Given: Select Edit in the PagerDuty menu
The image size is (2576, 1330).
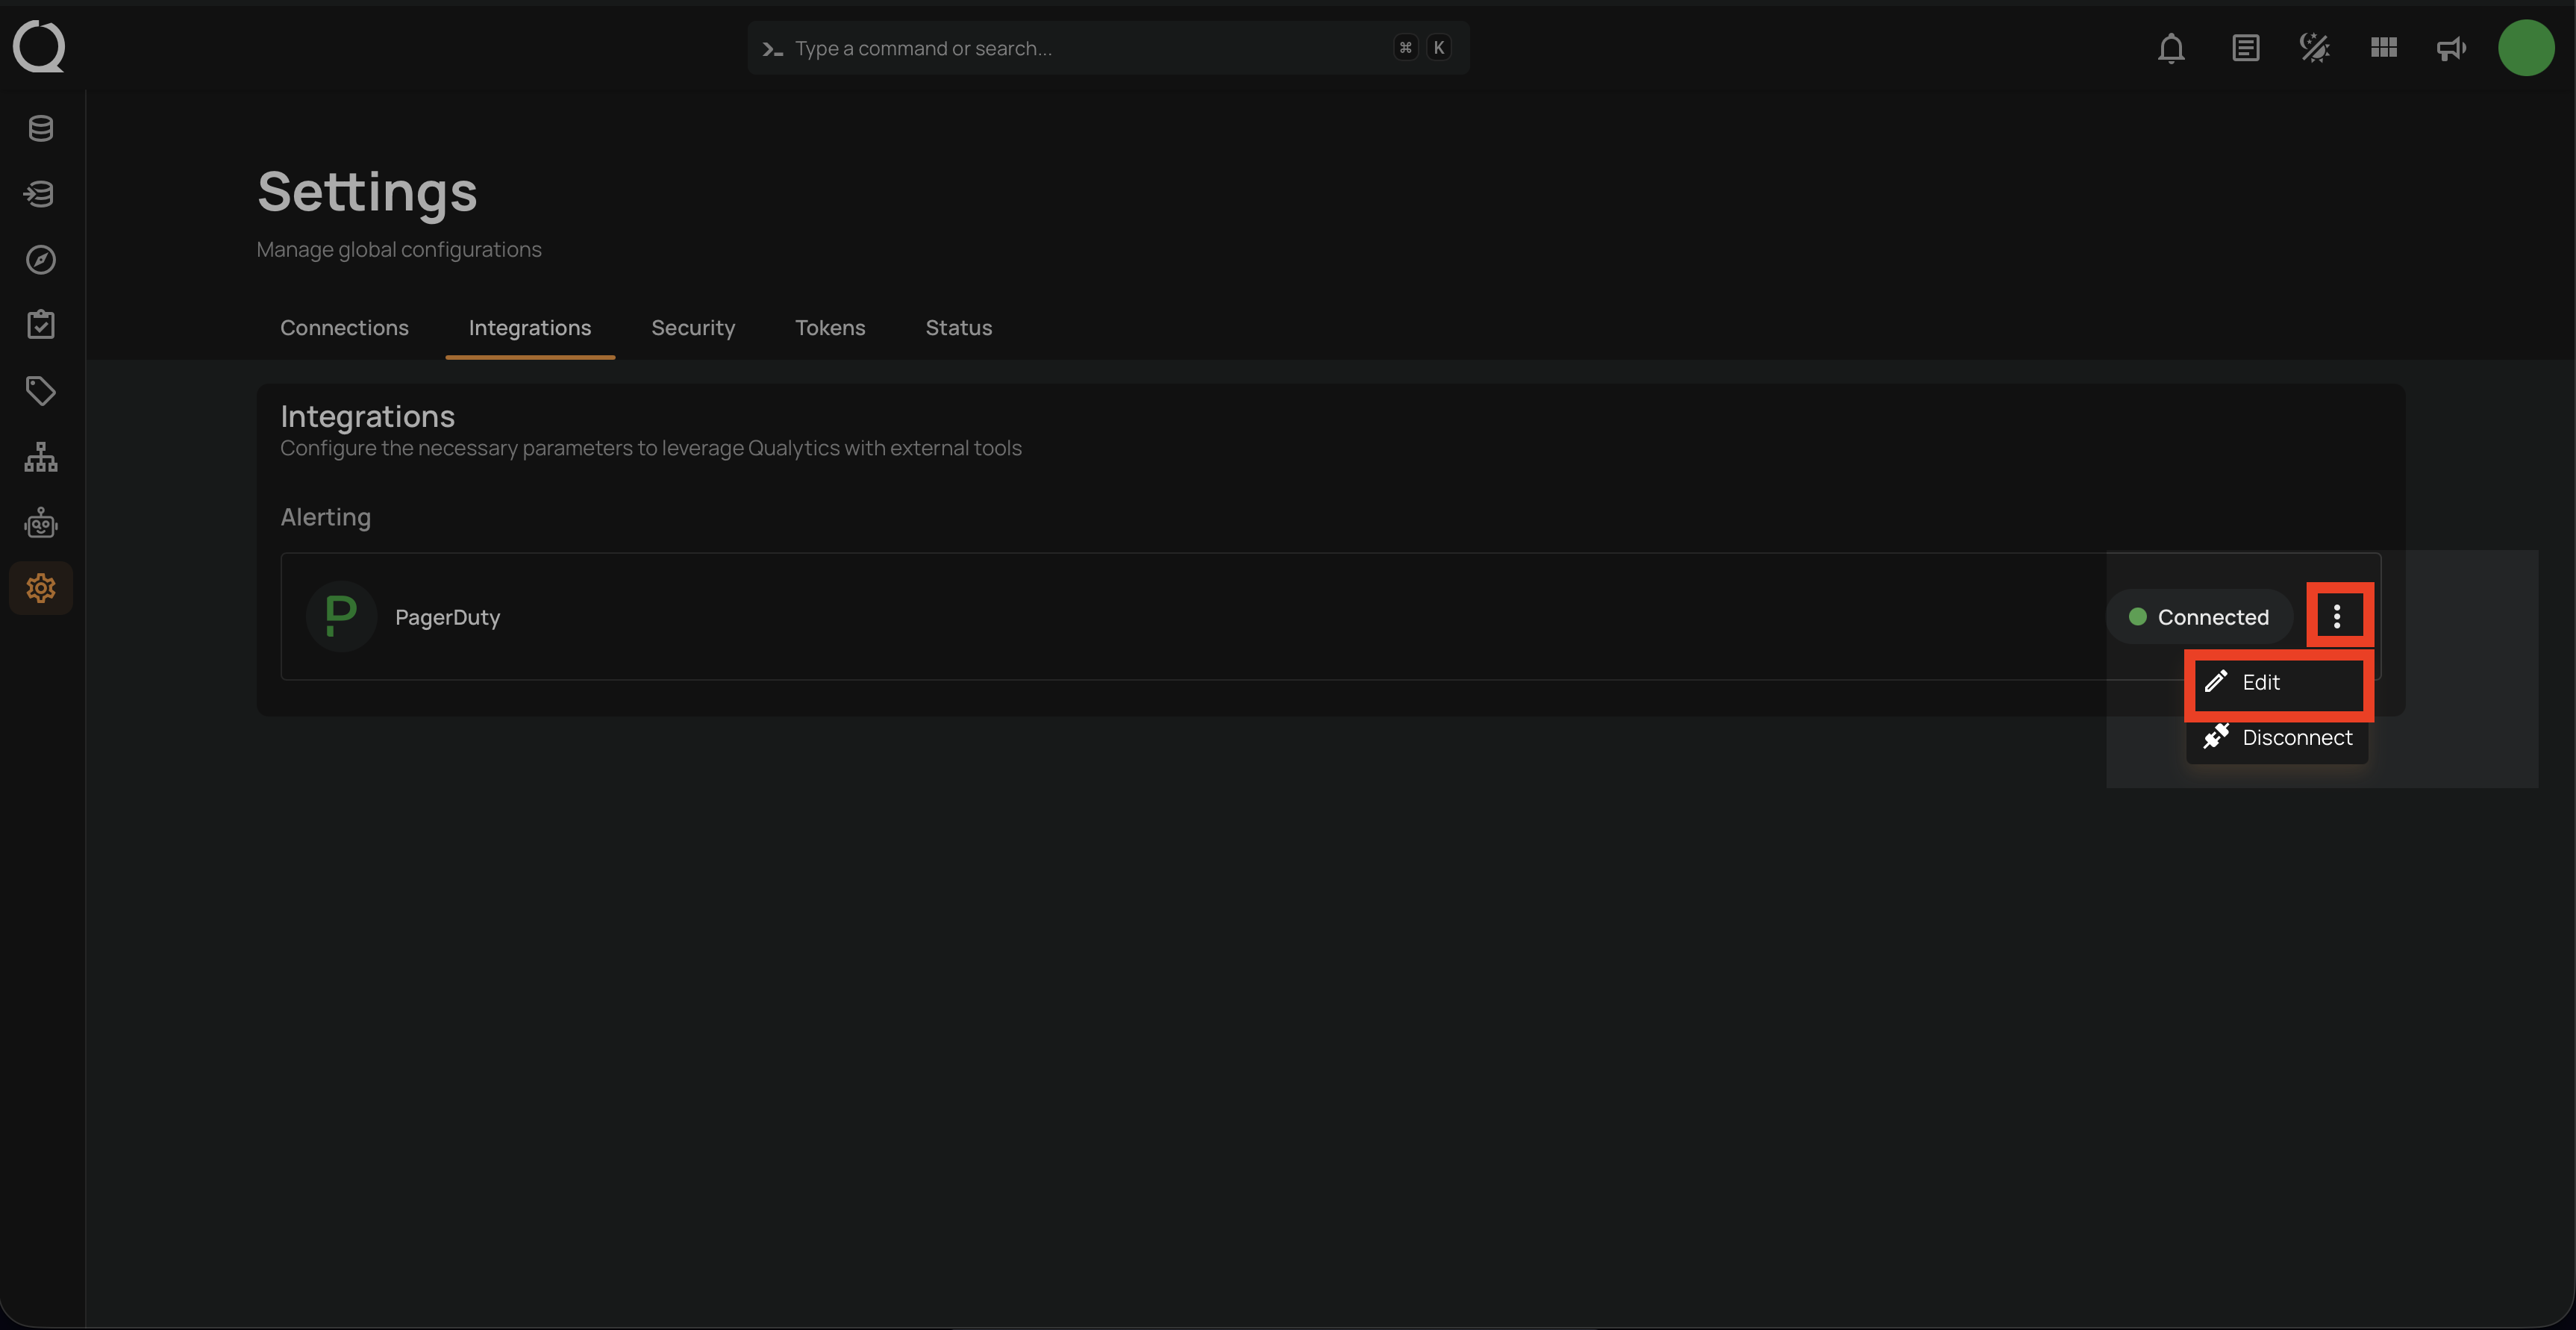Looking at the screenshot, I should coord(2278,683).
